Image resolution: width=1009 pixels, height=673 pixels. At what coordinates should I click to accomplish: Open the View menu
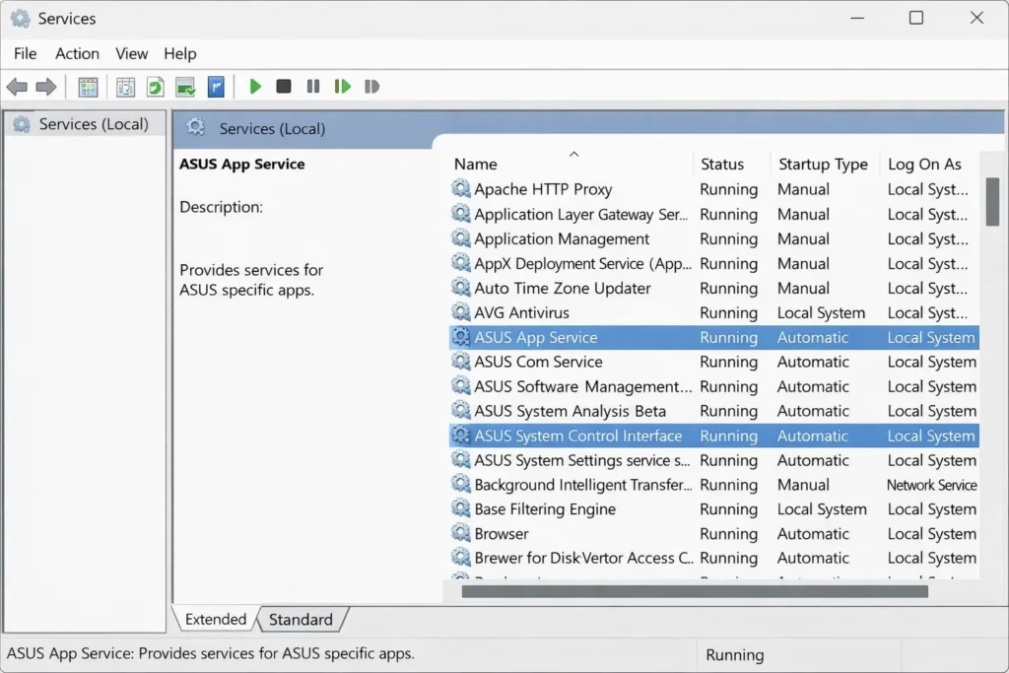coord(131,53)
